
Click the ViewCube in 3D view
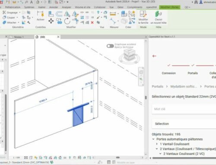[x=129, y=55]
